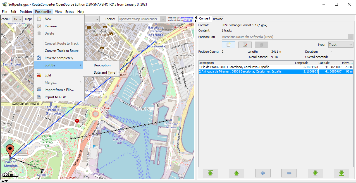
Task: Open the Extras menu
Action: [x=70, y=12]
